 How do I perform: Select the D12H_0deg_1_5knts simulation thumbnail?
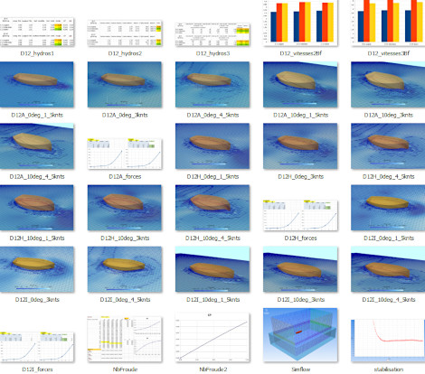212,146
